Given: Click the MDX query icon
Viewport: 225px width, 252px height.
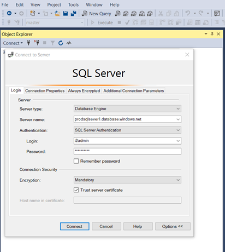Looking at the screenshot, I should [x=126, y=14].
